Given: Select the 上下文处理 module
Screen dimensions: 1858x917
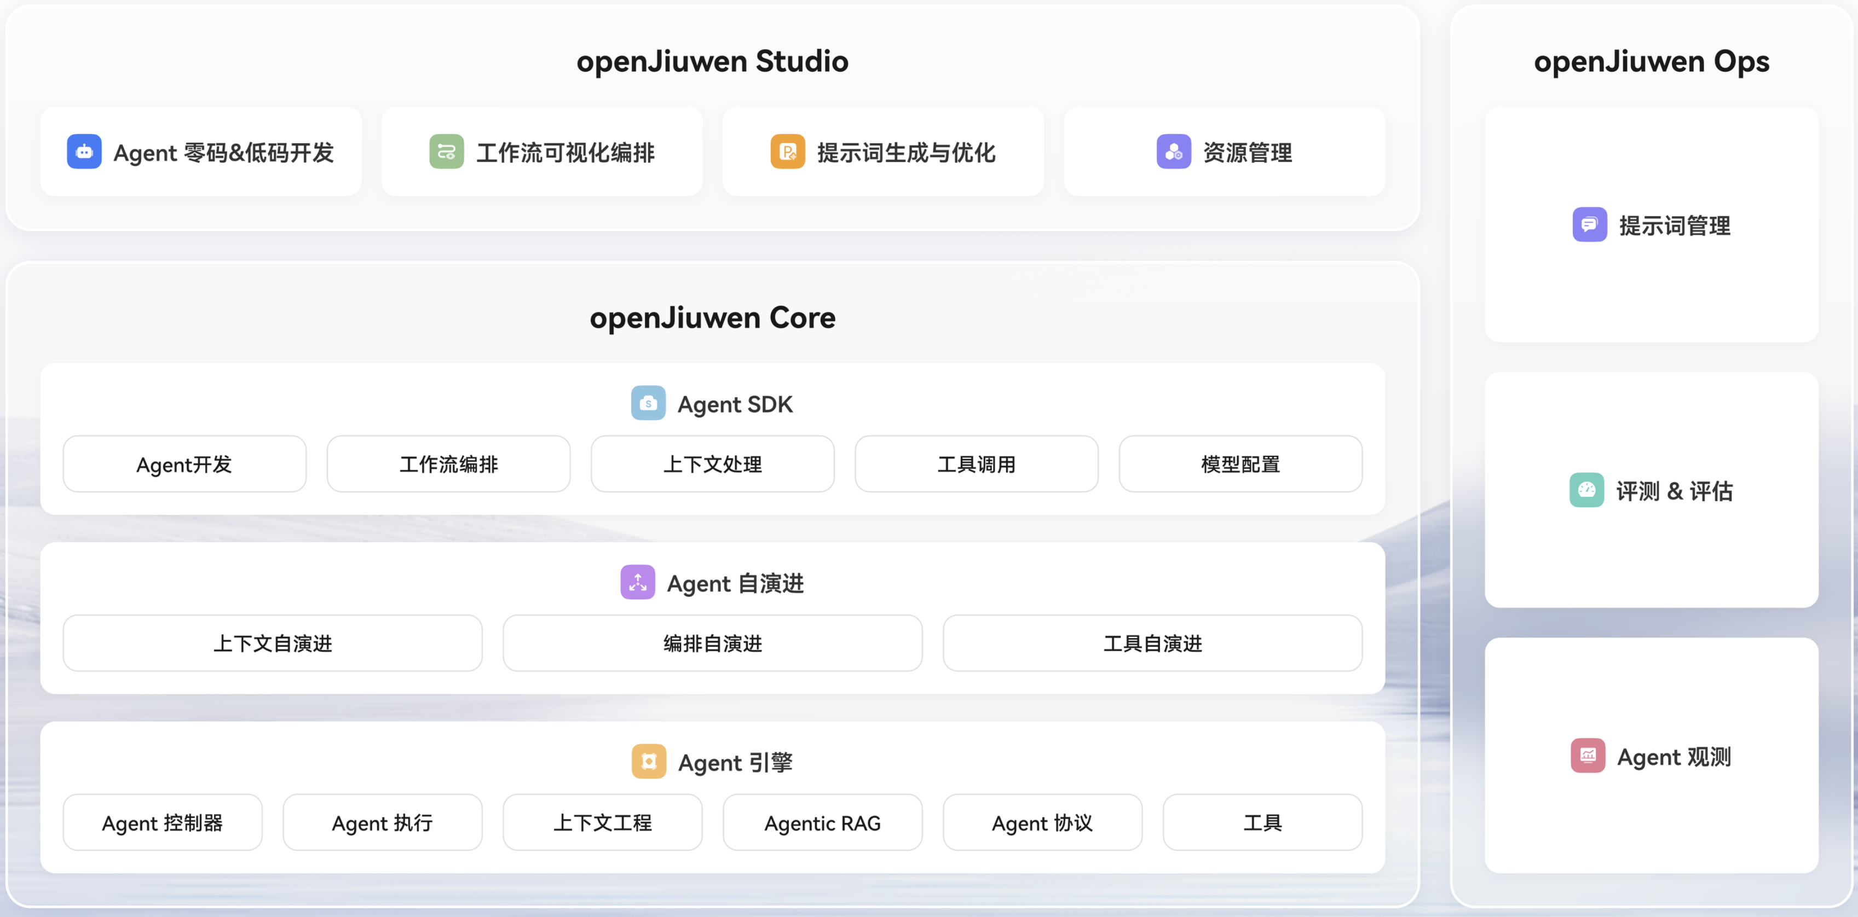Looking at the screenshot, I should pyautogui.click(x=713, y=465).
